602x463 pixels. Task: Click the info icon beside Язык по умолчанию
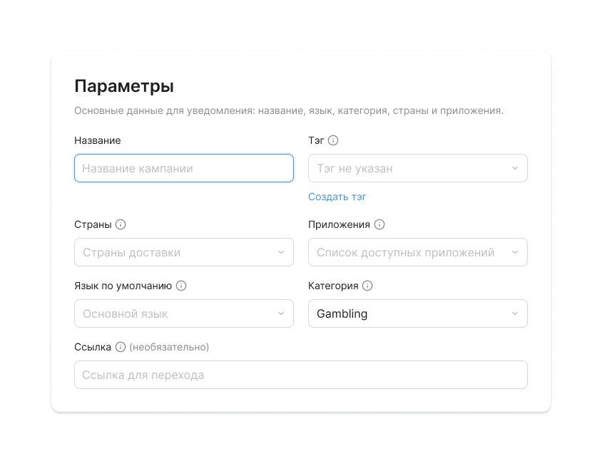pos(181,286)
